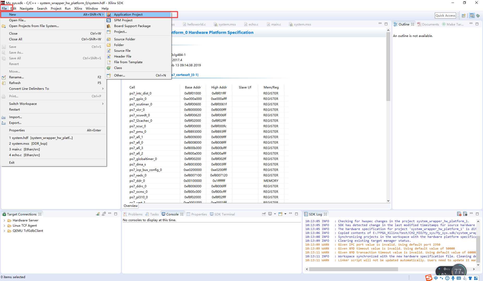Switch to the SDK Terminal tab
Image resolution: width=483 pixels, height=281 pixels.
[x=222, y=214]
